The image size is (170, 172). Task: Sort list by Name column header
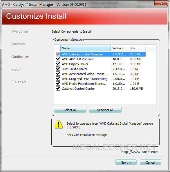click(x=86, y=48)
